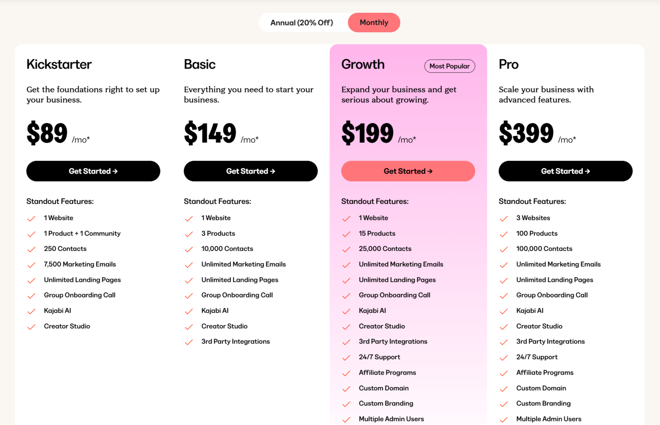The height and width of the screenshot is (425, 660).
Task: Click checkmark next to Growth Affiliate Programs
Action: point(346,373)
